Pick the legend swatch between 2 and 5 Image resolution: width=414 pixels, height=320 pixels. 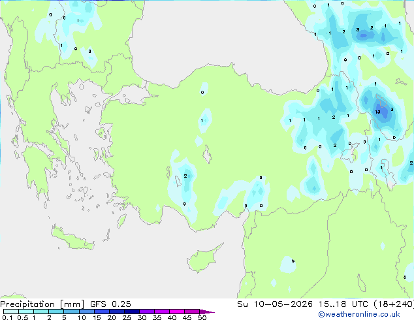[56, 312]
